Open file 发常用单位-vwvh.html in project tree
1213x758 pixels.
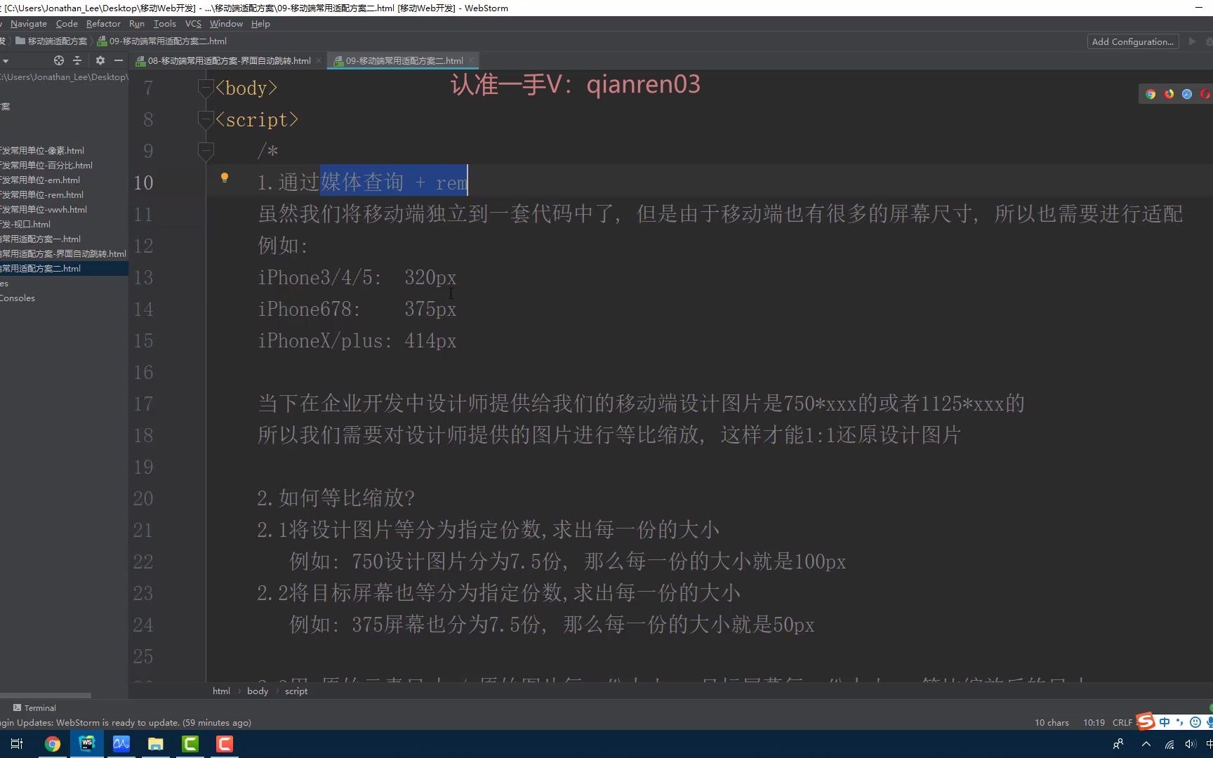[x=44, y=210]
